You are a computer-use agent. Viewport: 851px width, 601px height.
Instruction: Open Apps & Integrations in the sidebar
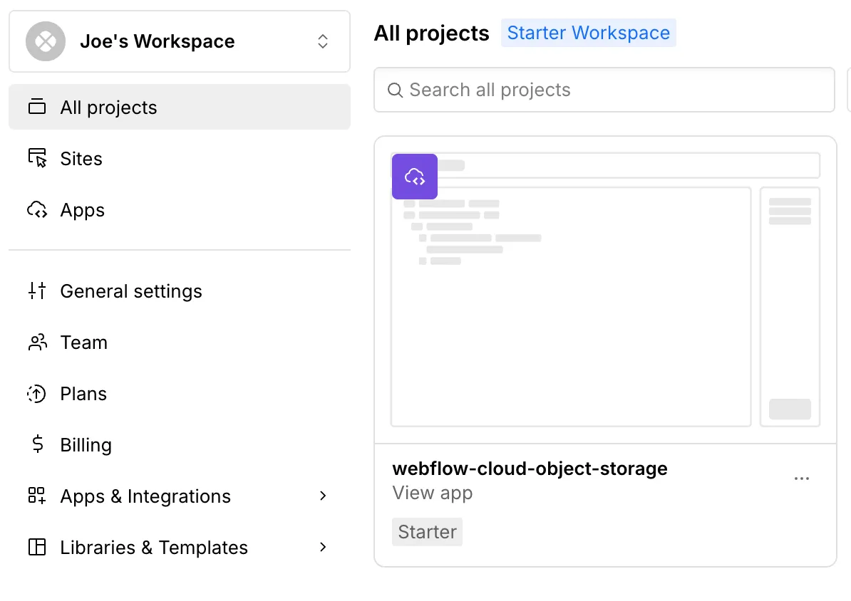[x=179, y=496]
